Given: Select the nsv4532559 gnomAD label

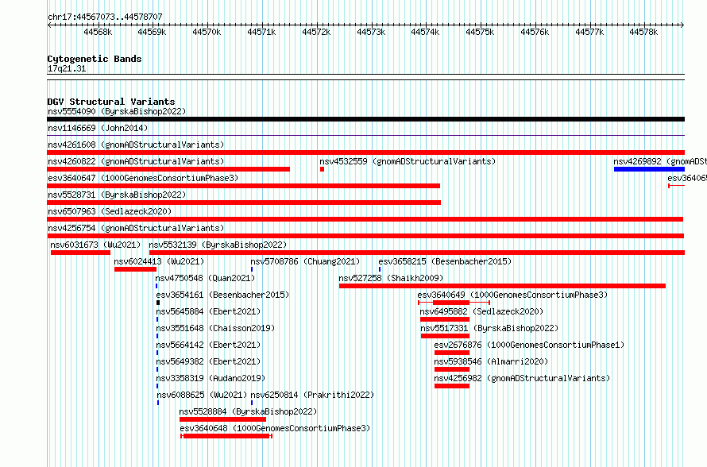Looking at the screenshot, I should tap(408, 161).
